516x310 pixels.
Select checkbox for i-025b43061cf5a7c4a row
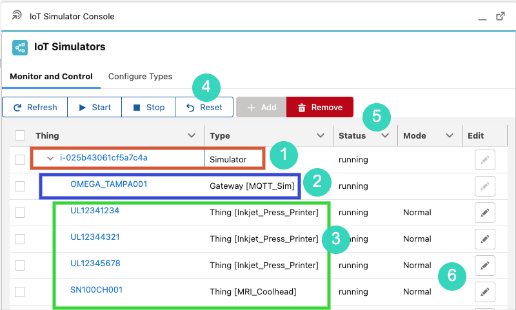[x=20, y=160]
